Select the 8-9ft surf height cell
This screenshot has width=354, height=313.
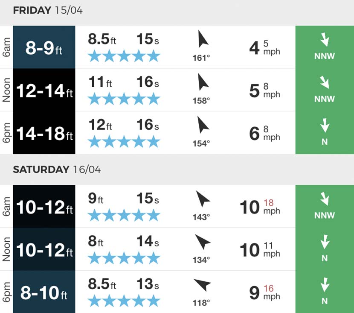pos(44,47)
